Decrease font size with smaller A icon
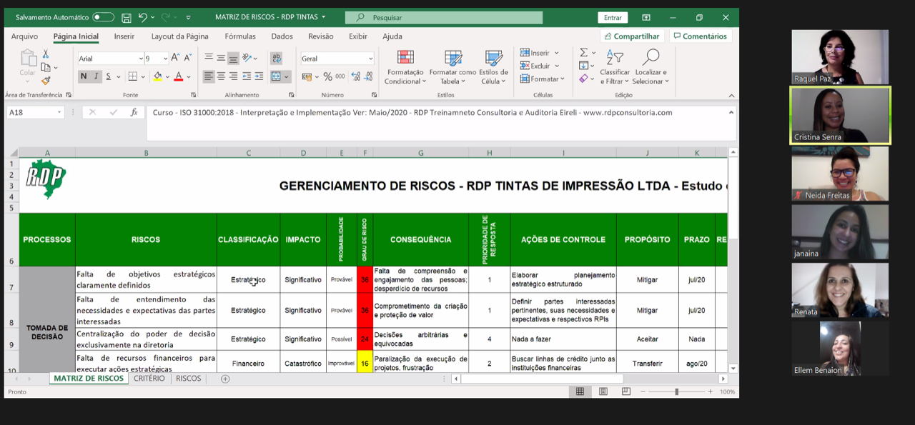This screenshot has height=425, width=915. click(x=188, y=58)
